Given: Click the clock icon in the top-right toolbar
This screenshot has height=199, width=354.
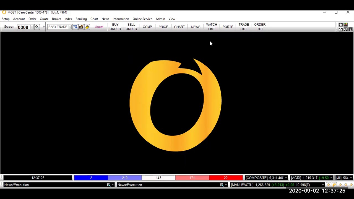Looking at the screenshot, I should pyautogui.click(x=345, y=30).
